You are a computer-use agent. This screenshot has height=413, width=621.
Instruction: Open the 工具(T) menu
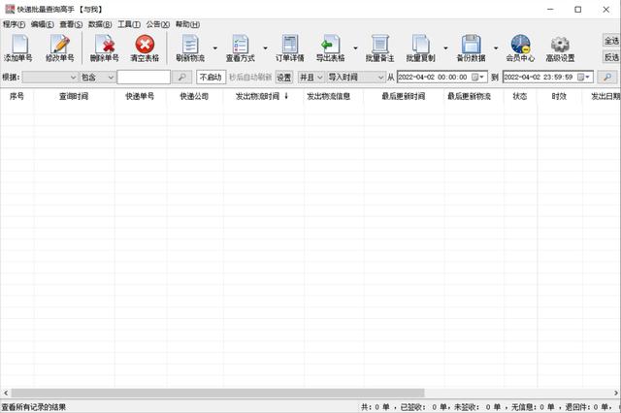pyautogui.click(x=129, y=24)
